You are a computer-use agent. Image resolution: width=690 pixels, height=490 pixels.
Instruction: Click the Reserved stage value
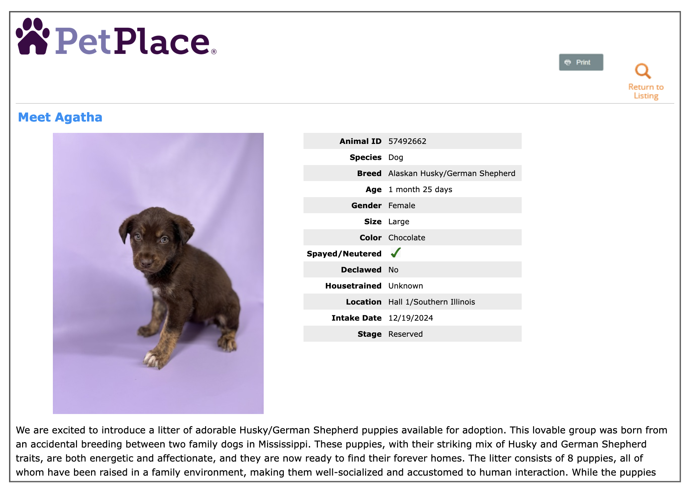[405, 334]
